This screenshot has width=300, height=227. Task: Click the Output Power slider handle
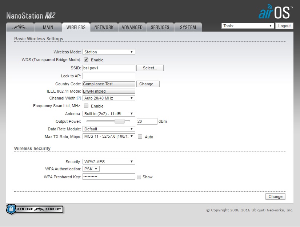point(120,121)
